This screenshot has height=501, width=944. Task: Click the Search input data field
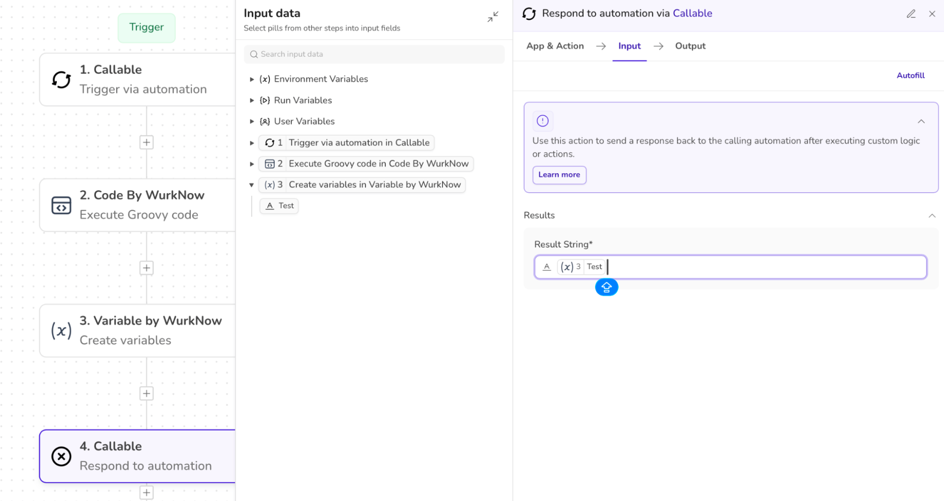(374, 54)
